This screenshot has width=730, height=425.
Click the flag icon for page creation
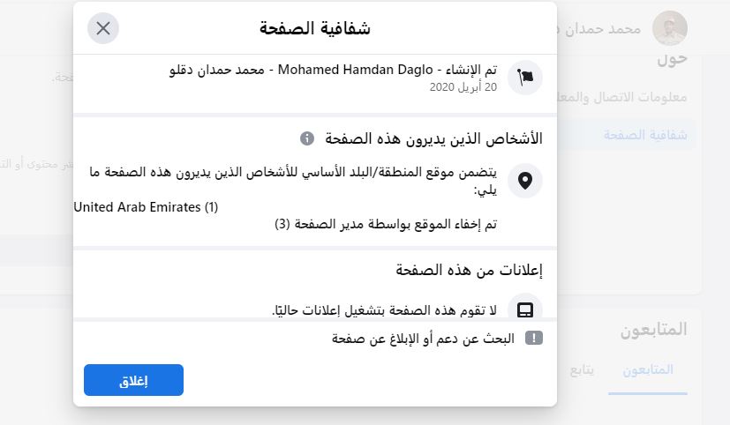525,78
